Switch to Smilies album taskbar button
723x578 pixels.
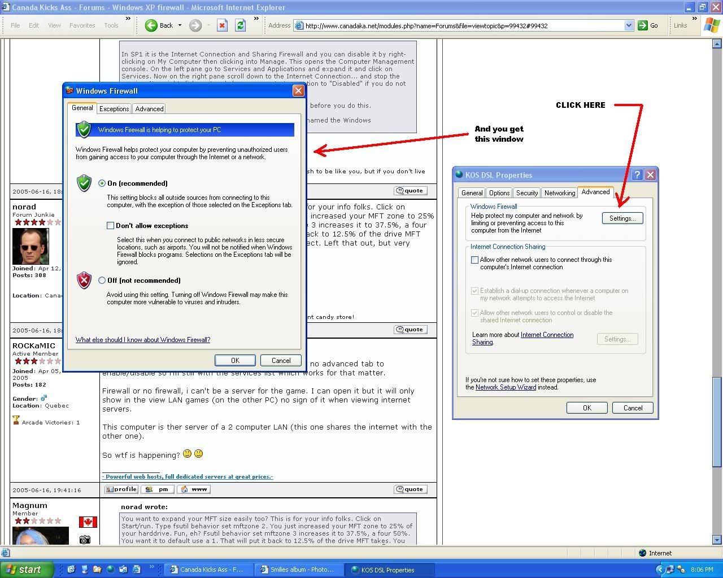298,570
